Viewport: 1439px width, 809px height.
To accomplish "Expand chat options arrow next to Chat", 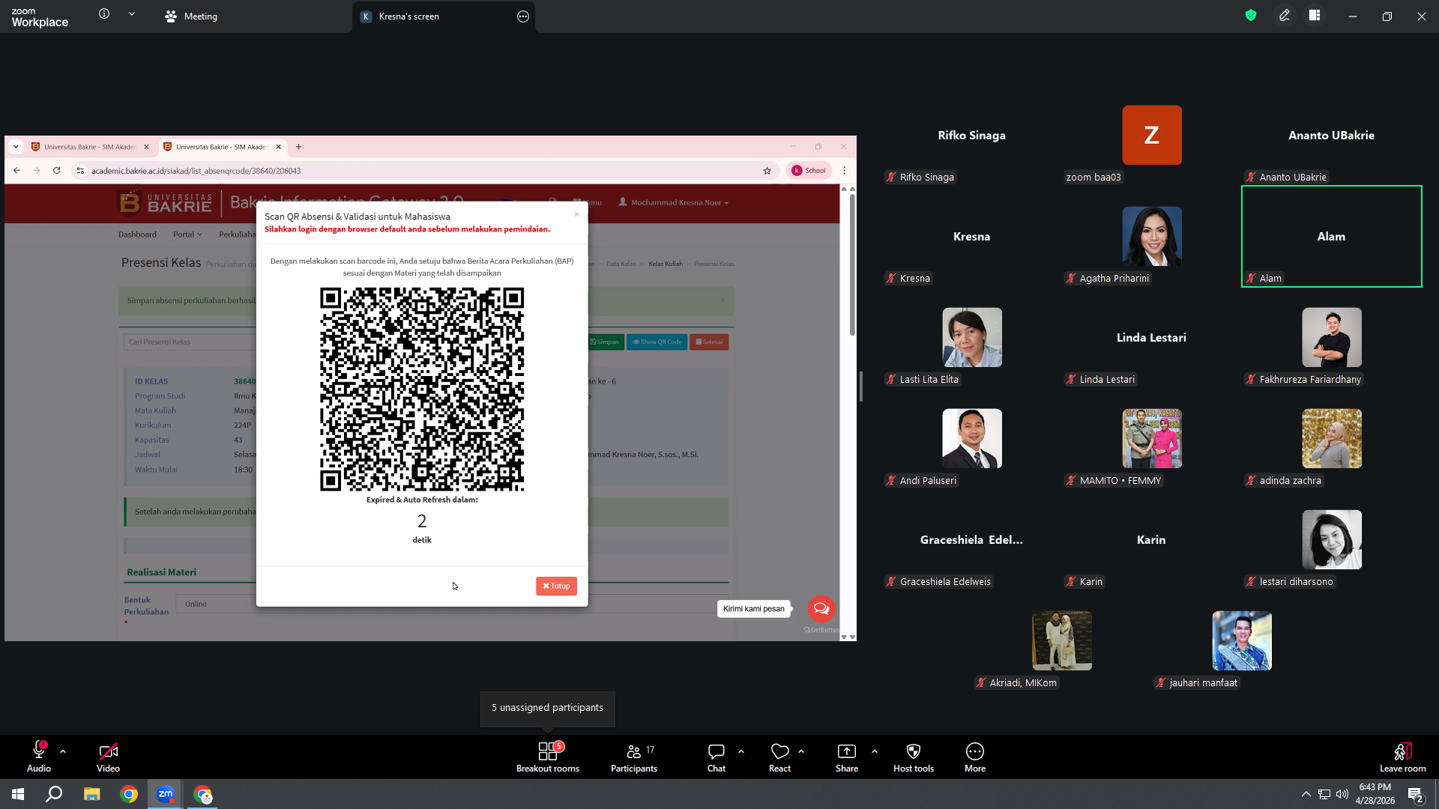I will pyautogui.click(x=741, y=751).
